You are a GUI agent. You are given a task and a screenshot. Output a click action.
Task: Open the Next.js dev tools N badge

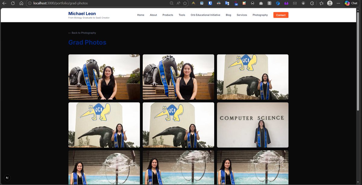(x=7, y=178)
